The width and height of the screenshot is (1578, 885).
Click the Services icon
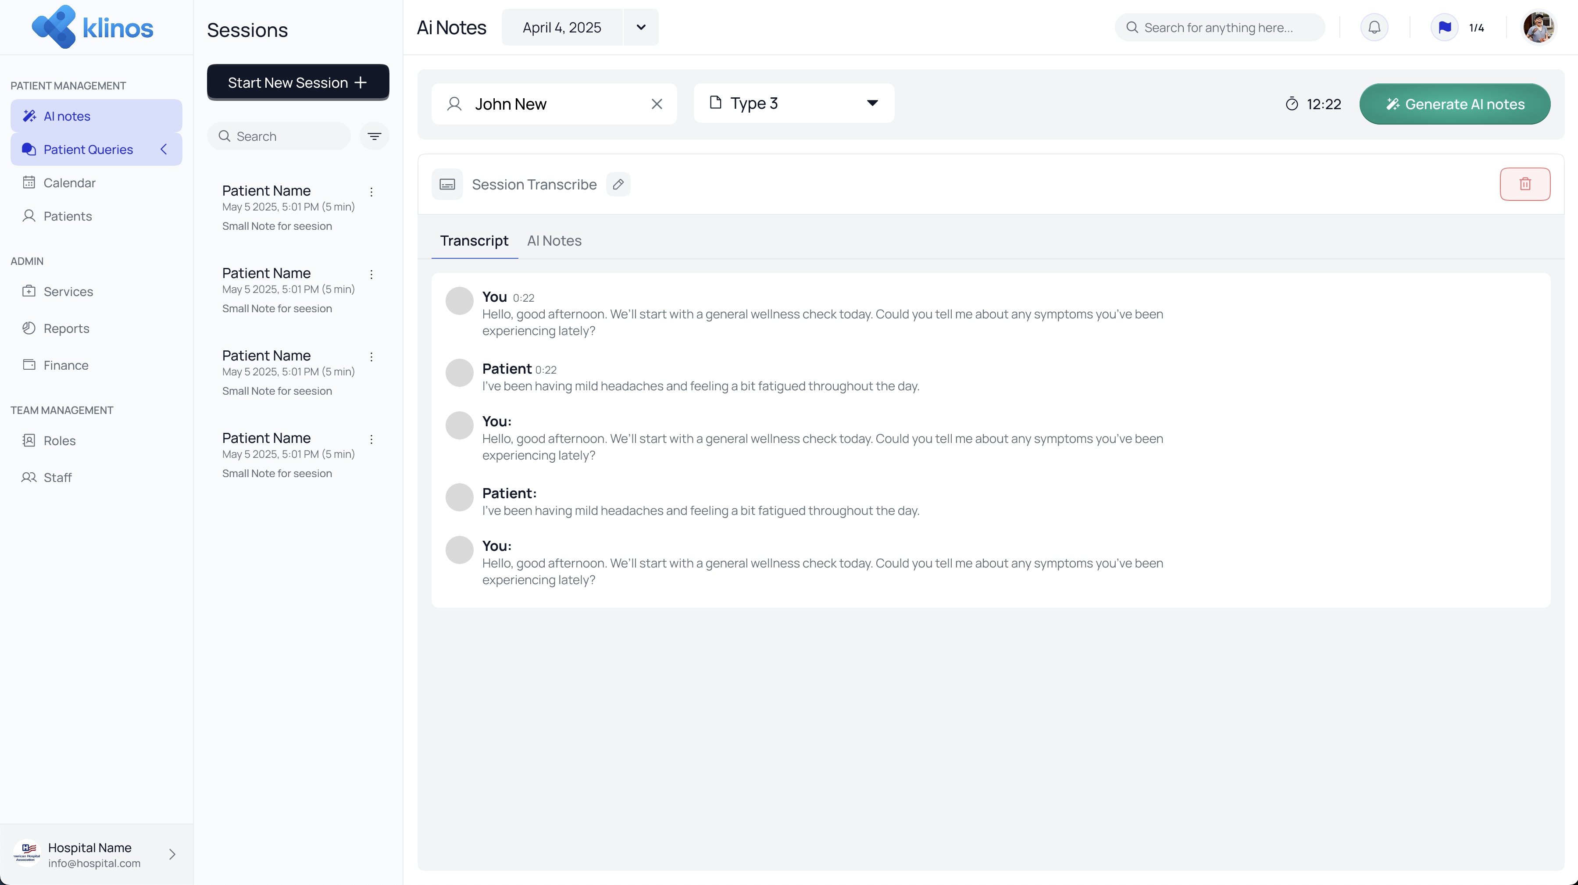pyautogui.click(x=29, y=292)
